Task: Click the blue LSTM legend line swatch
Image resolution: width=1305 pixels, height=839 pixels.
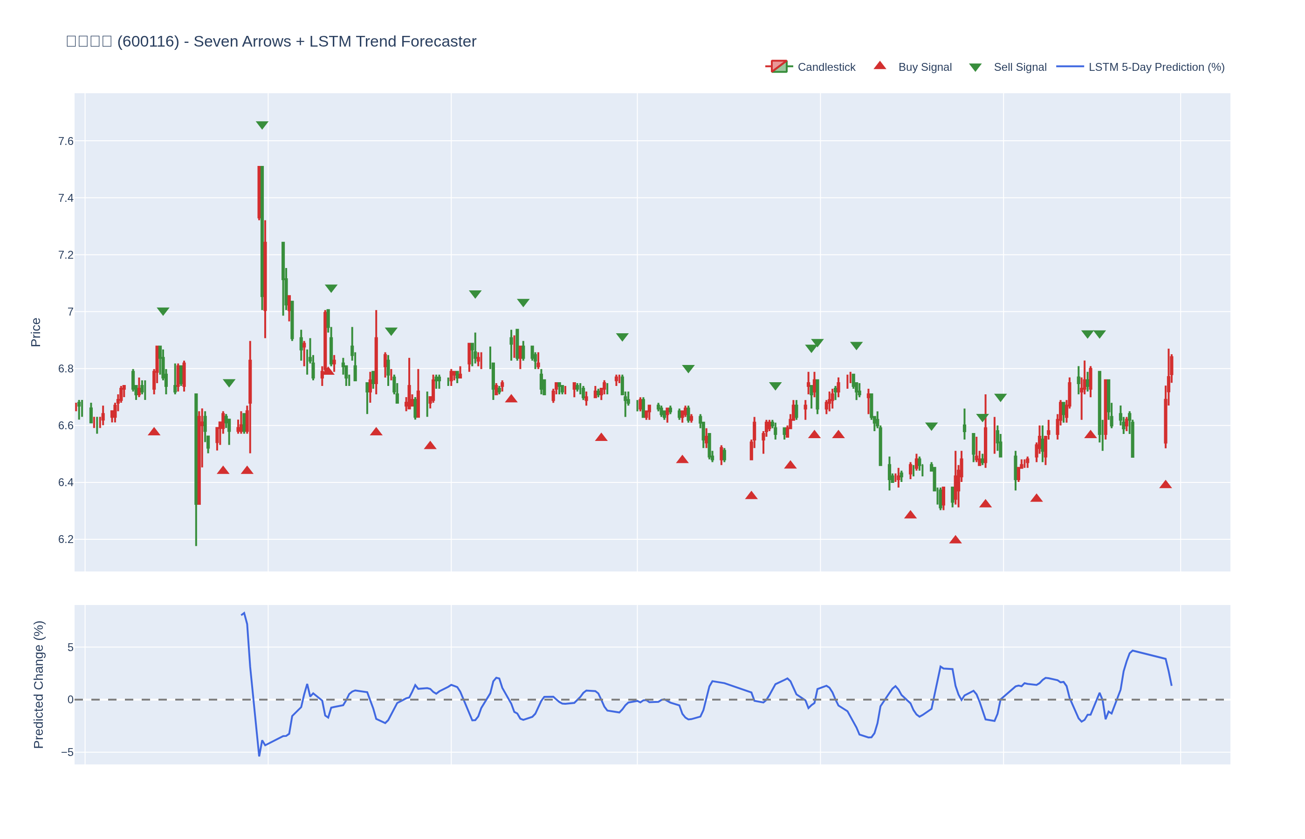Action: point(1070,67)
